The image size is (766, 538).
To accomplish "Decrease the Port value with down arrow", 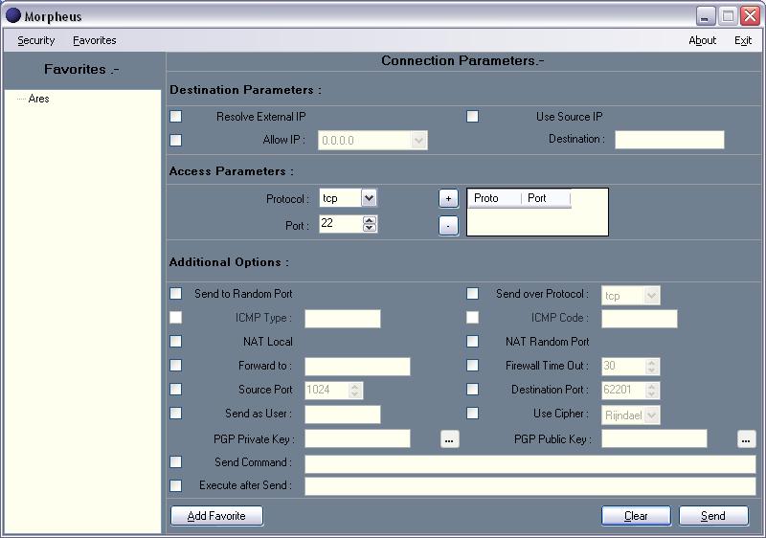I will click(370, 229).
